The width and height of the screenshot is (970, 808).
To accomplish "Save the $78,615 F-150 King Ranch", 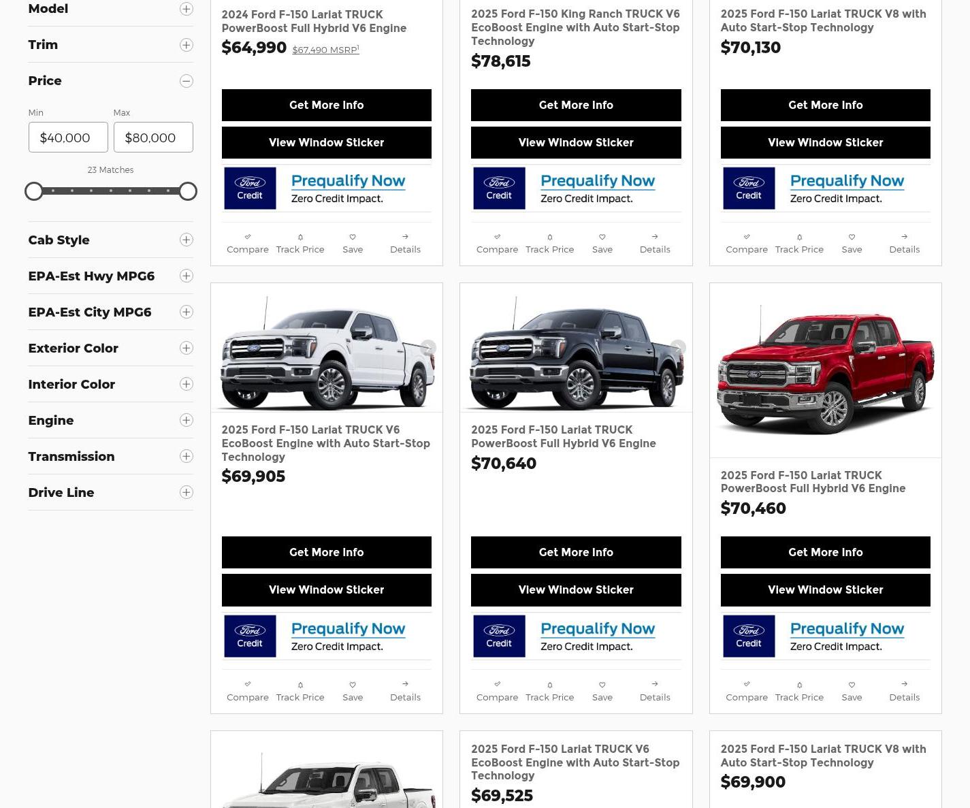I will (602, 244).
